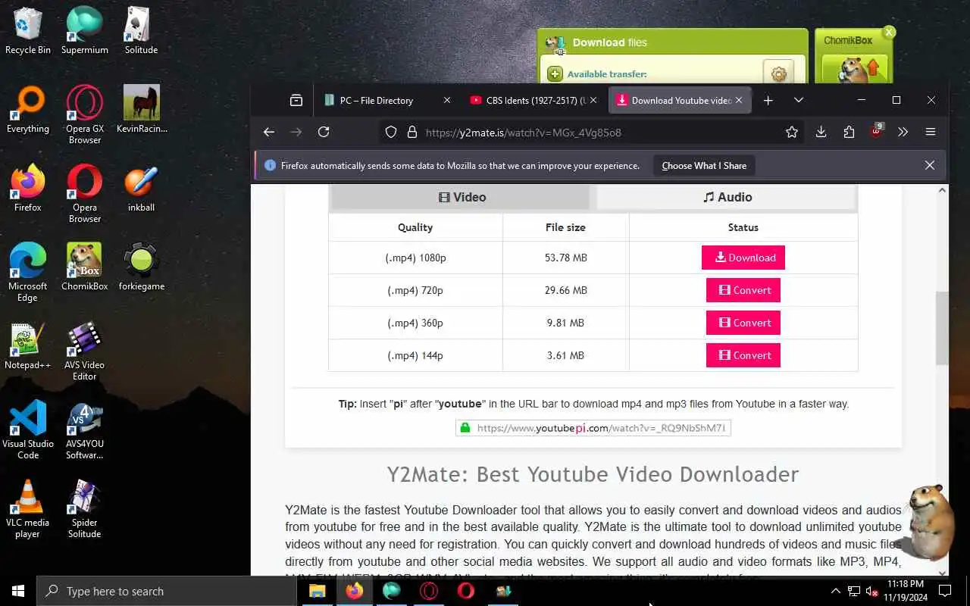Click the Type here to search box
This screenshot has height=606, width=970.
(167, 591)
